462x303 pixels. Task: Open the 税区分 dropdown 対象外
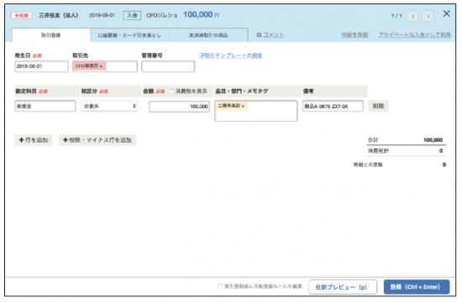click(109, 106)
